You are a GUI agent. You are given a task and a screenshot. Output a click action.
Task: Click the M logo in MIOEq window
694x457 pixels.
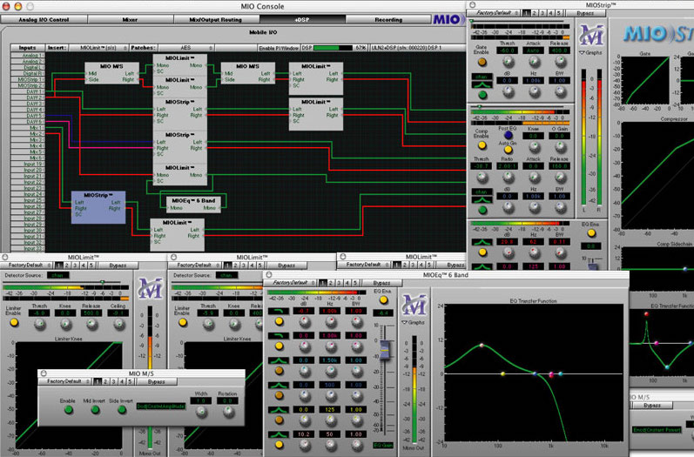(414, 306)
